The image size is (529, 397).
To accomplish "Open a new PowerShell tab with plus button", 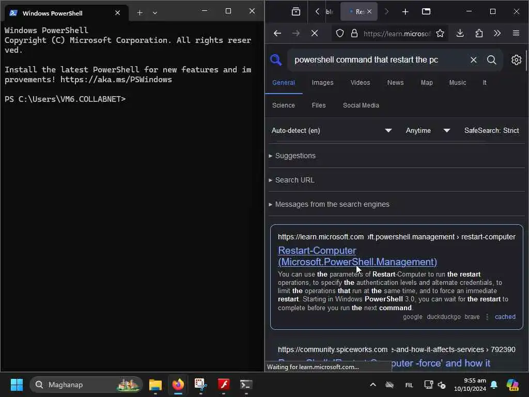I will coord(139,13).
